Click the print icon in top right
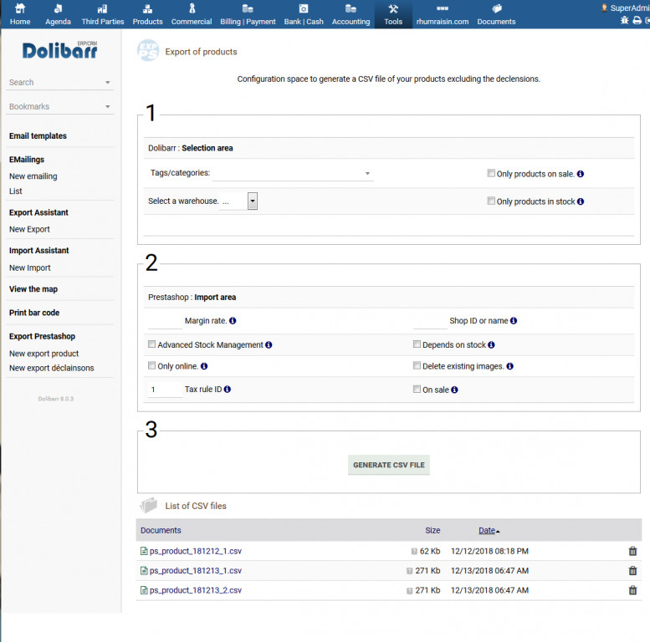 coord(637,20)
